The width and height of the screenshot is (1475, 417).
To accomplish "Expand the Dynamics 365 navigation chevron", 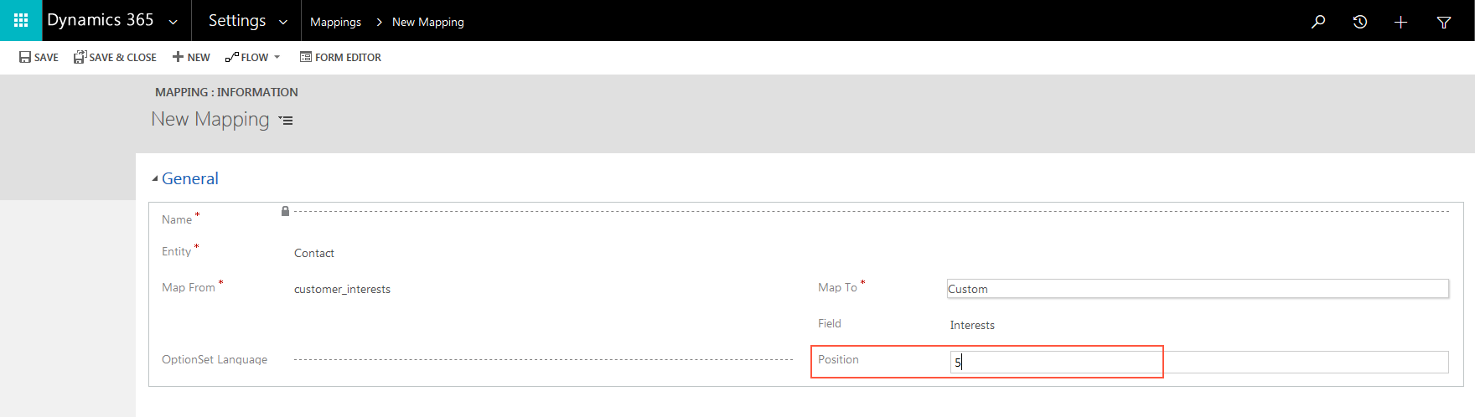I will 173,22.
